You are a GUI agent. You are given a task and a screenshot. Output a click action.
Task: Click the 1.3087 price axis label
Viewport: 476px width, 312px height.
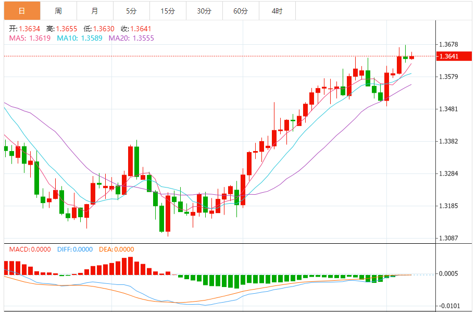[448, 238]
